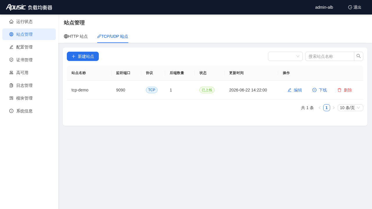
Task: Click the 状态 column header
Action: pyautogui.click(x=203, y=73)
